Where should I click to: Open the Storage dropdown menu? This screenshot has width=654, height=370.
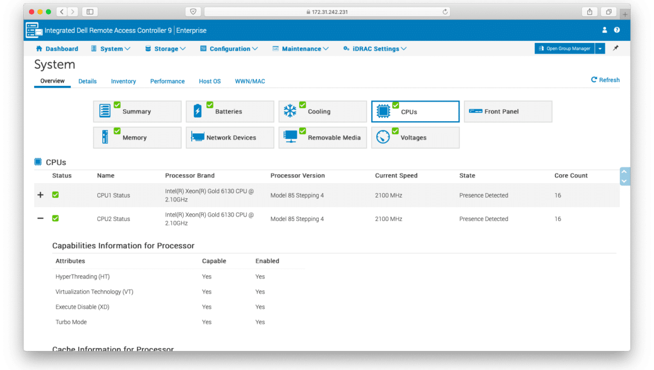165,49
